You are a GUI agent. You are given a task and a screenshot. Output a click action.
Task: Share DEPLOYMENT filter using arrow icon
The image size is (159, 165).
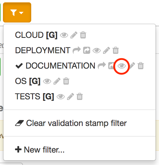point(77,50)
